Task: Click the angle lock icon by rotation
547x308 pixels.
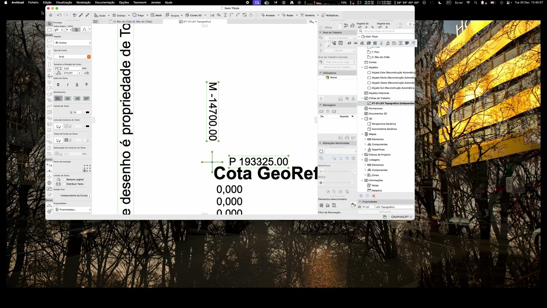Action: pos(86,73)
